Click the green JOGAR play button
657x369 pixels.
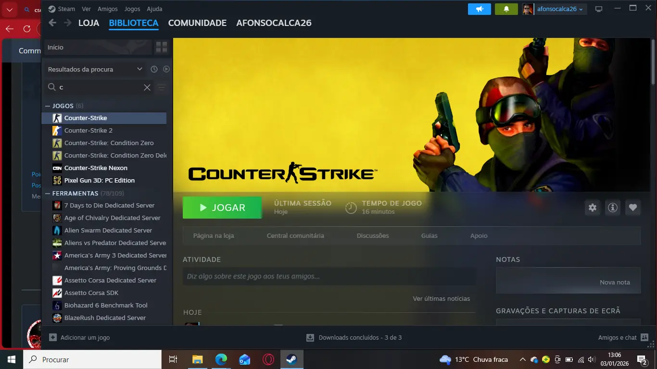(222, 208)
